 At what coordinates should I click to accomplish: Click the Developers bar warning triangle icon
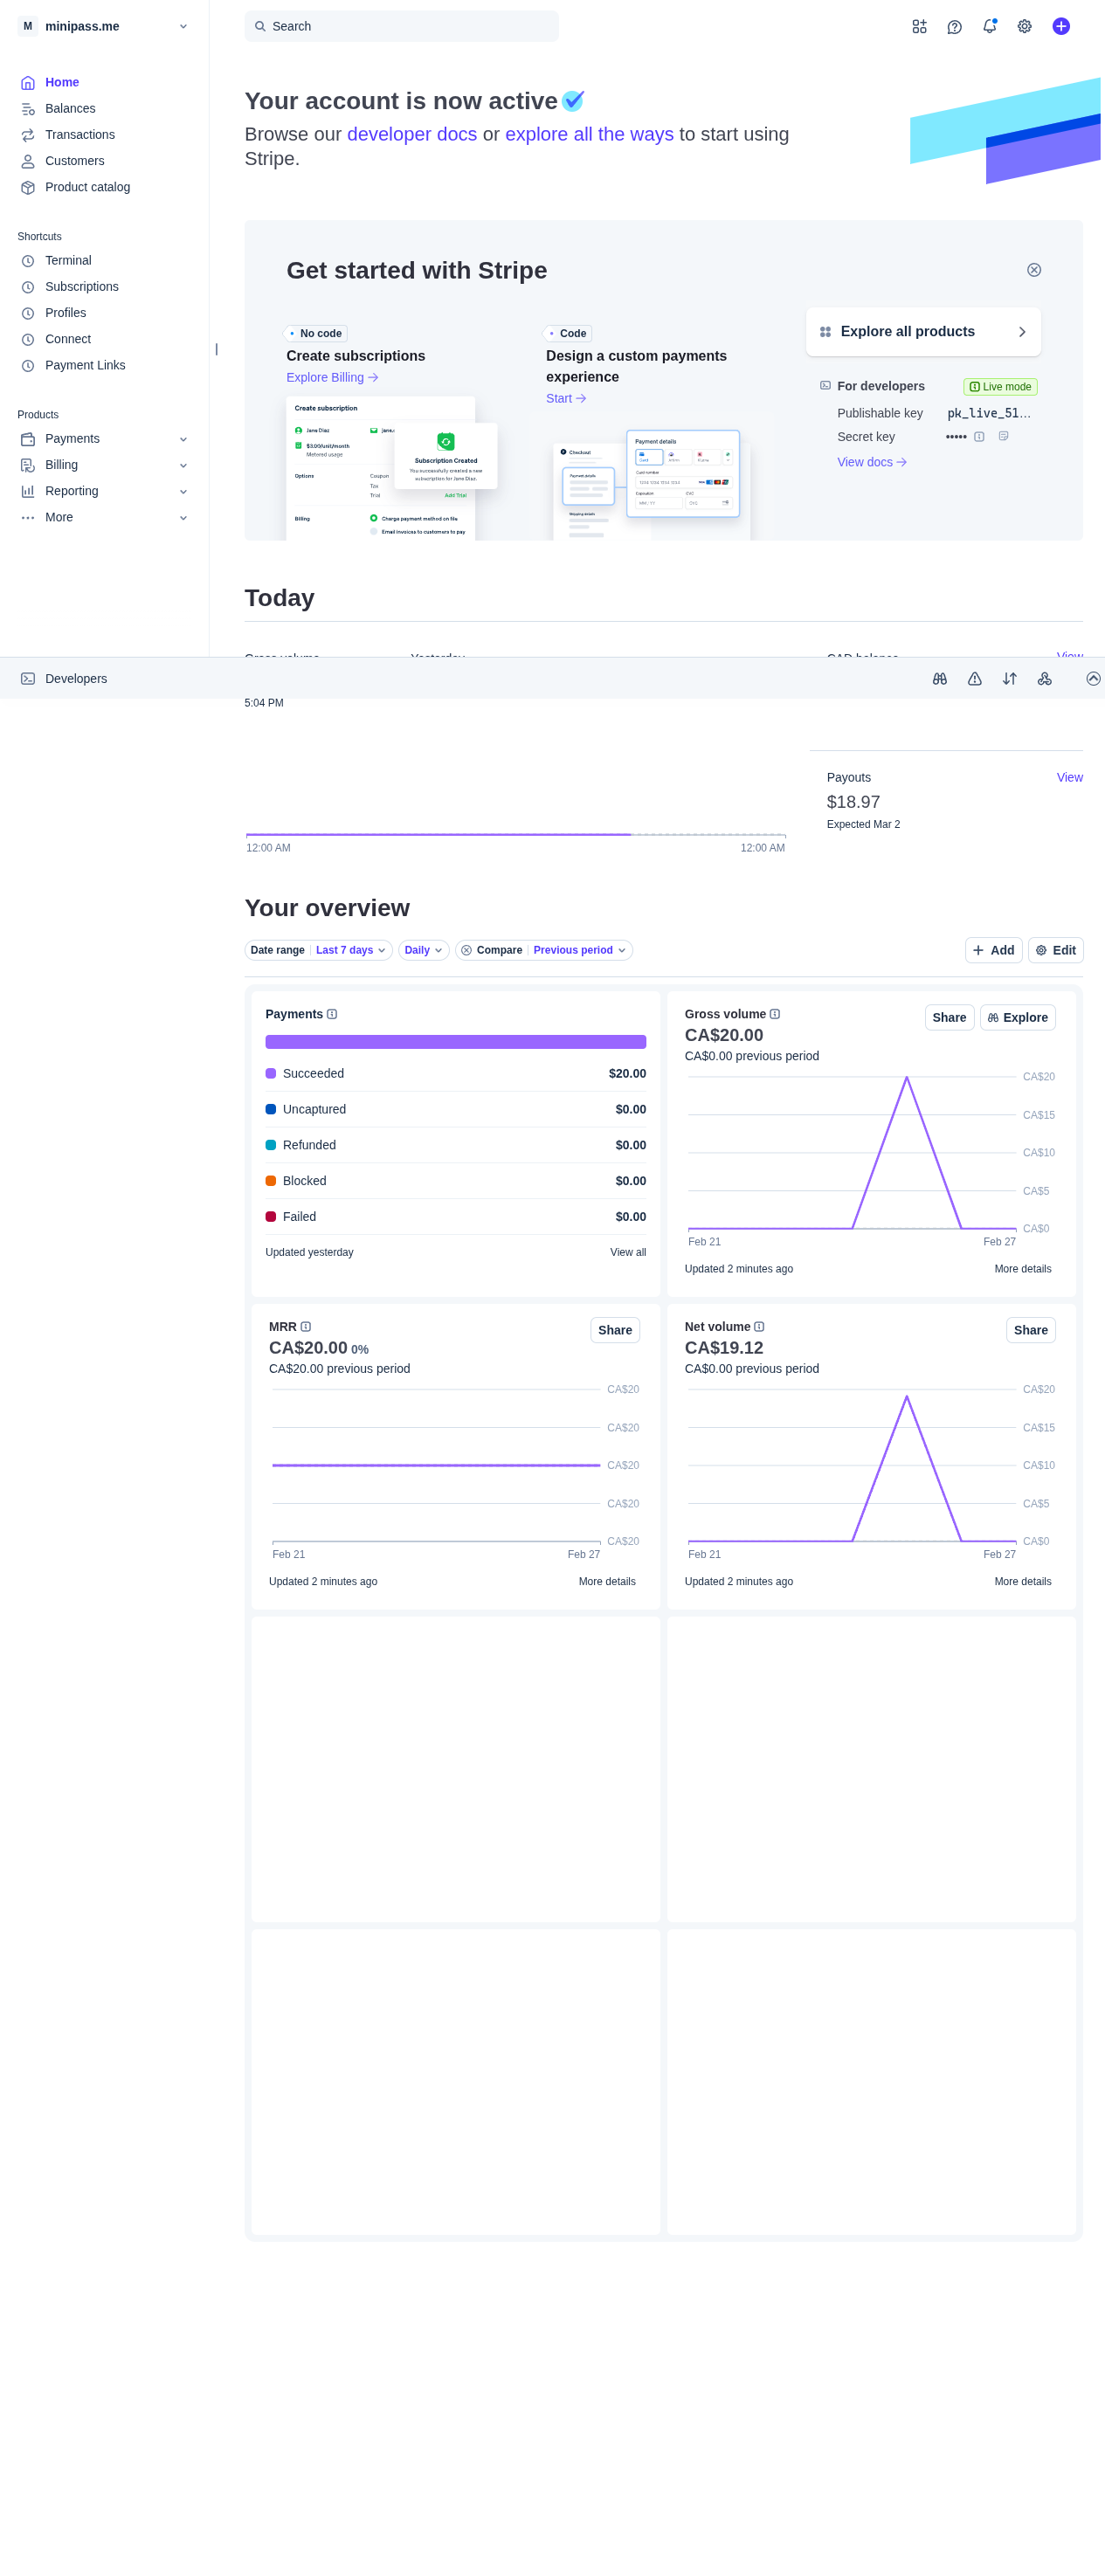(974, 679)
